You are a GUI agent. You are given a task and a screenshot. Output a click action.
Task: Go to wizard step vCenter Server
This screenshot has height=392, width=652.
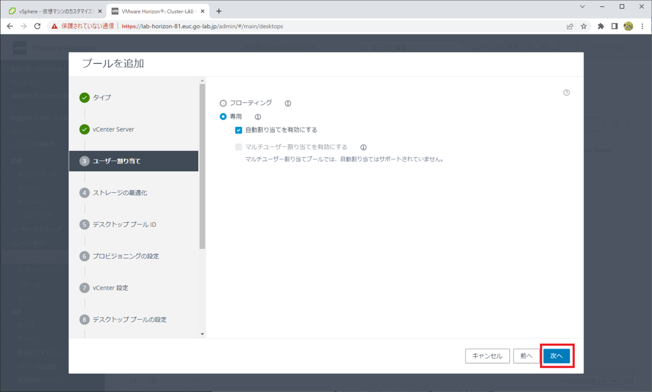[114, 130]
